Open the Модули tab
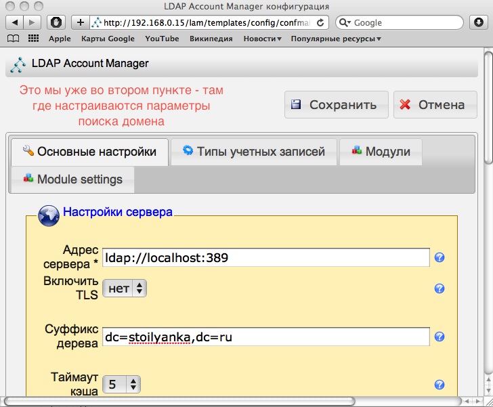This screenshot has width=493, height=407. (x=381, y=152)
